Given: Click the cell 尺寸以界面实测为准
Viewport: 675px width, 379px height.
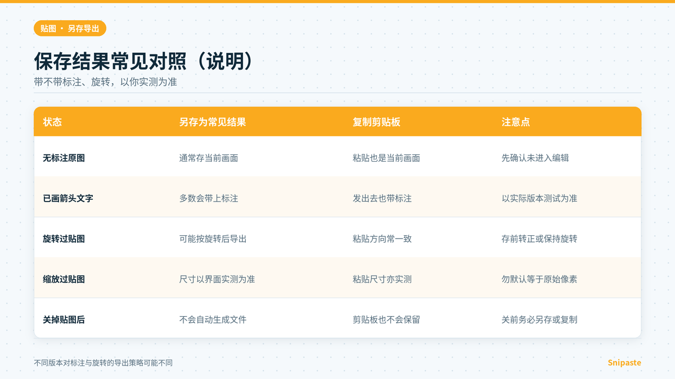Looking at the screenshot, I should pos(217,279).
